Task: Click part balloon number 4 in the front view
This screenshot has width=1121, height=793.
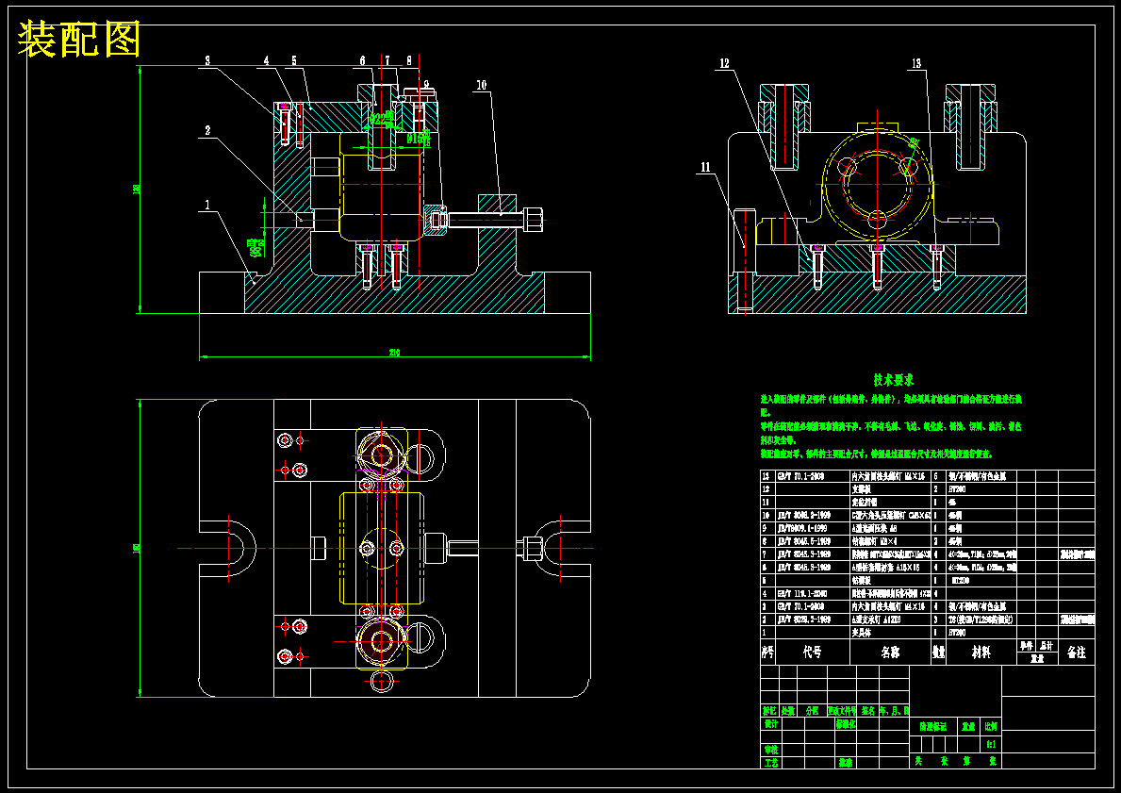Action: tap(266, 60)
